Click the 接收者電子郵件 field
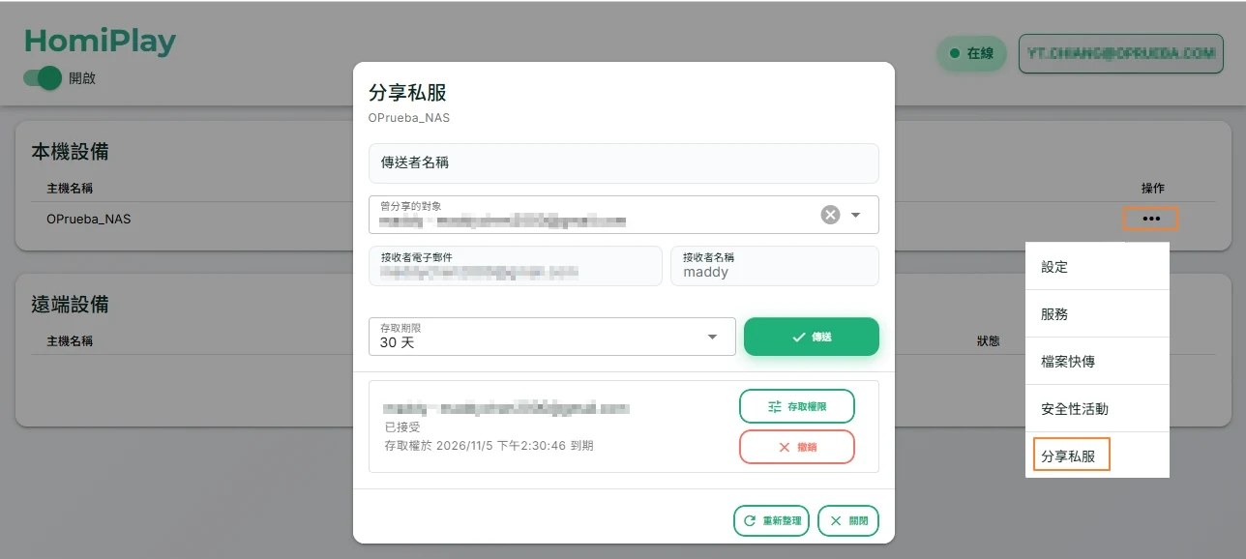The width and height of the screenshot is (1246, 559). click(515, 266)
